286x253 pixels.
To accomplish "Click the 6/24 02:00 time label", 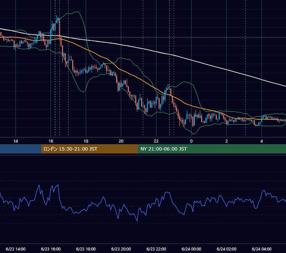I will pyautogui.click(x=227, y=249).
